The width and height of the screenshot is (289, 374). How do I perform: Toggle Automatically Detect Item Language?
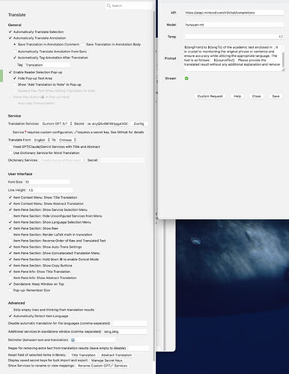[10, 316]
